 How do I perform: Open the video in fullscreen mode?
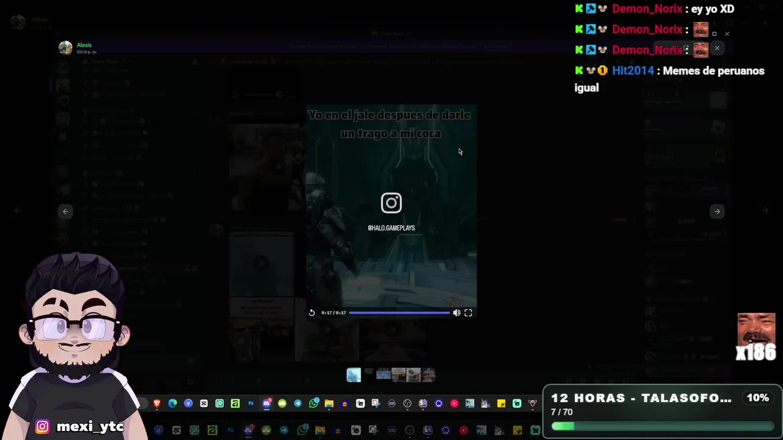point(468,313)
